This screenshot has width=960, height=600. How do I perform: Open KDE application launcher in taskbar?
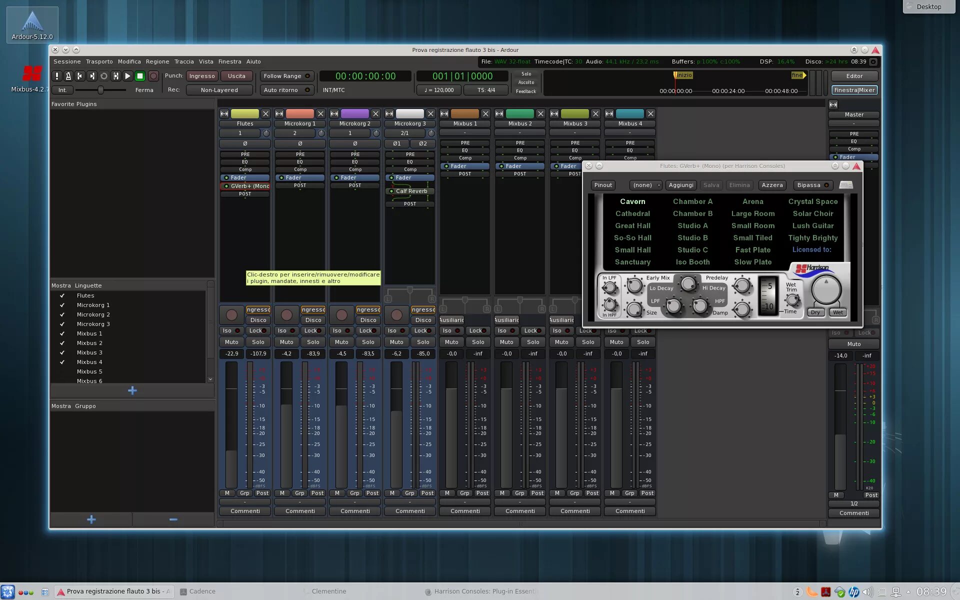[7, 591]
